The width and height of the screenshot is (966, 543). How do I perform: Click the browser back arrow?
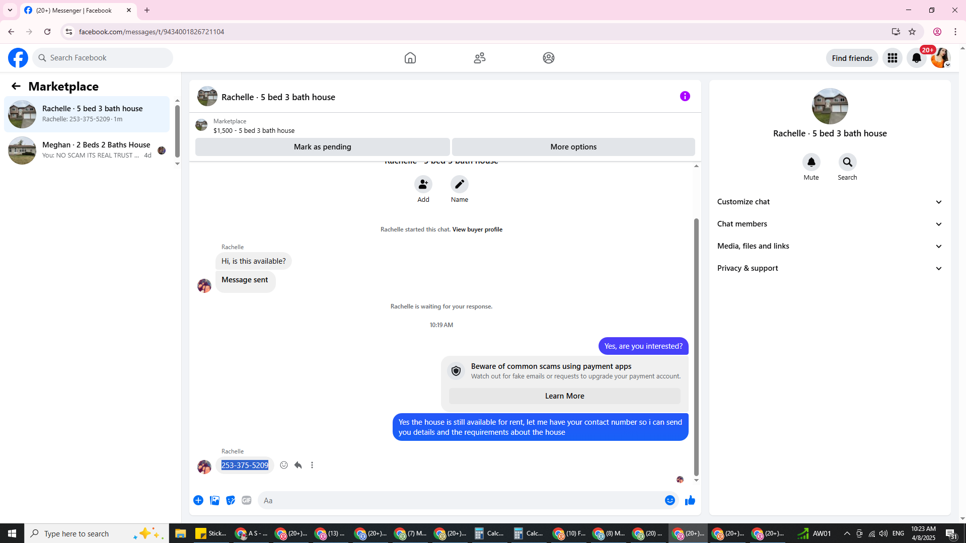pyautogui.click(x=11, y=32)
